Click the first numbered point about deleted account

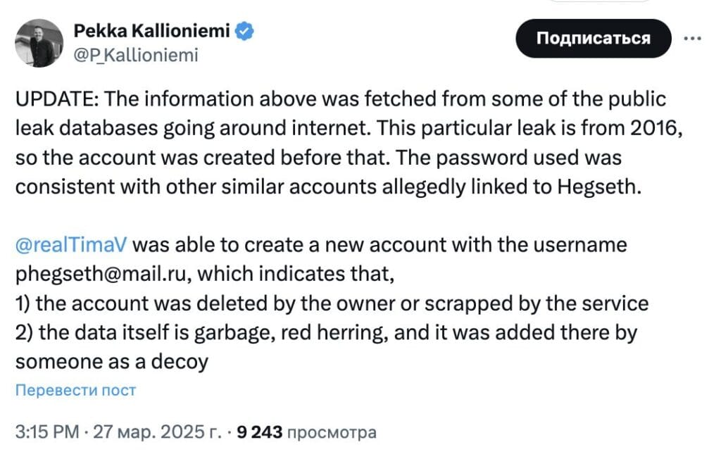332,303
